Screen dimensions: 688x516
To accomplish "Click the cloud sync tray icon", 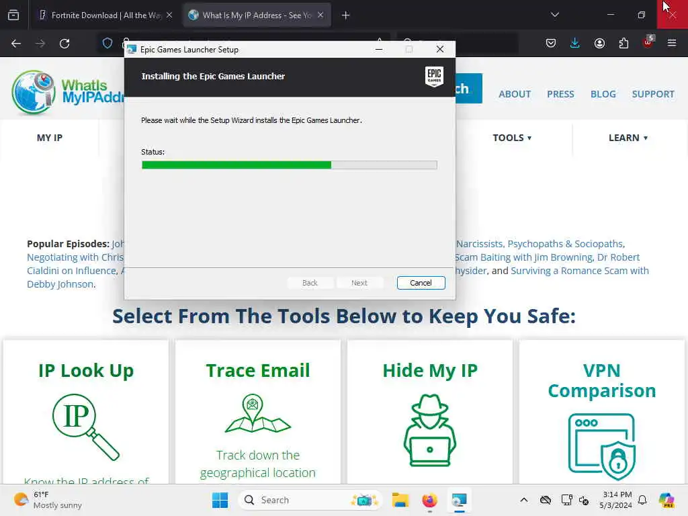I will [x=546, y=500].
